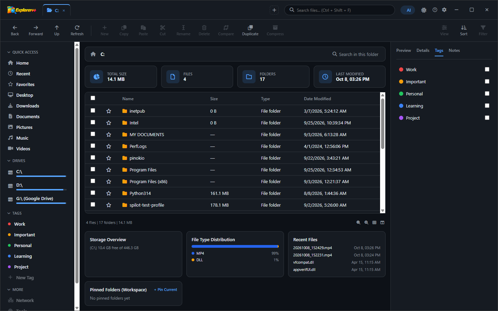Sort by the Date Modified column header
498x311 pixels.
[317, 99]
